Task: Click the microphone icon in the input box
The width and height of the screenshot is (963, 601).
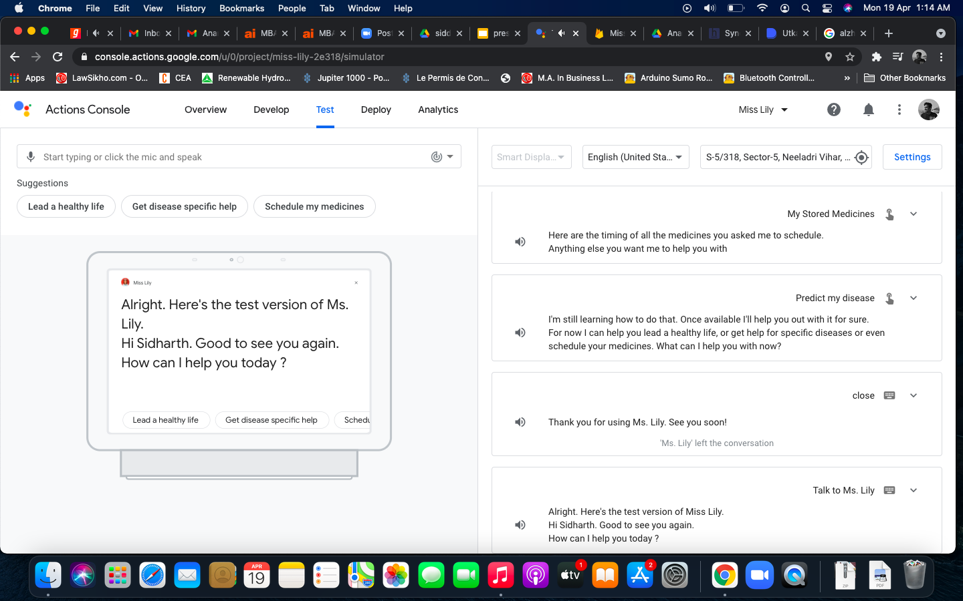Action: pyautogui.click(x=30, y=157)
